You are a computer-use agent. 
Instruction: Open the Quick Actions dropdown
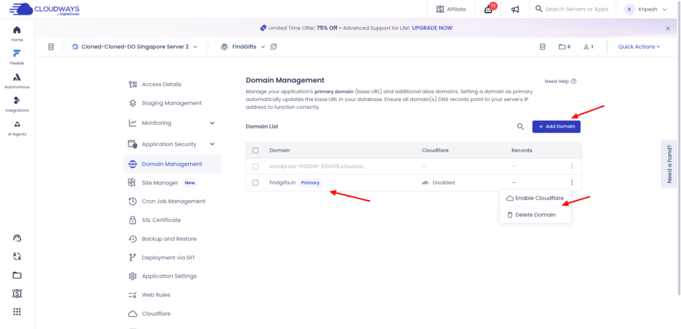click(x=639, y=47)
